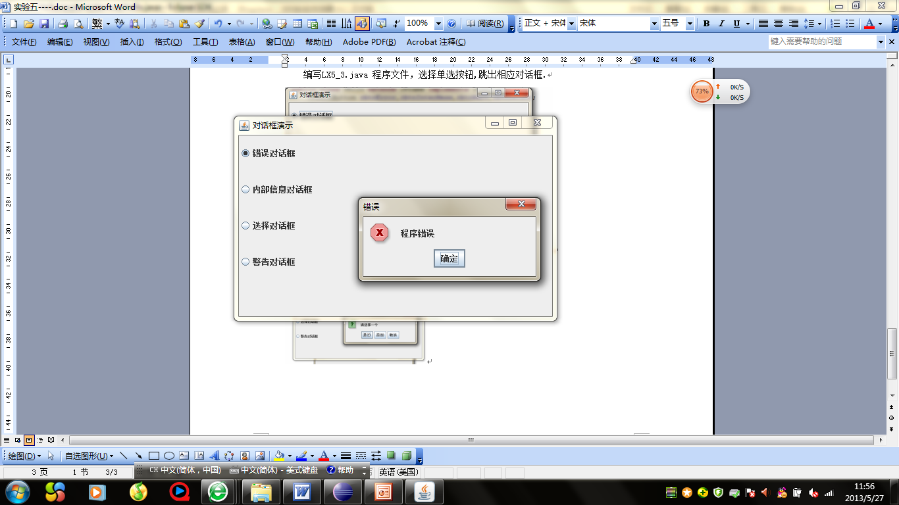
Task: Insert a hyperlink
Action: click(267, 24)
